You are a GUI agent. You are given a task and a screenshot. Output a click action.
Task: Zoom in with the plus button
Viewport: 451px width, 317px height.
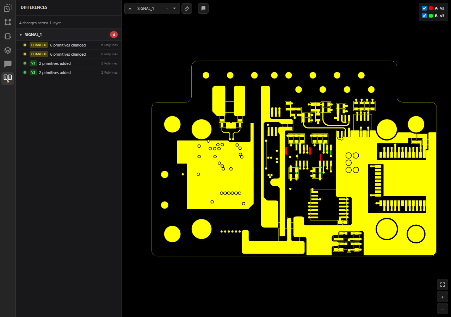click(x=443, y=297)
